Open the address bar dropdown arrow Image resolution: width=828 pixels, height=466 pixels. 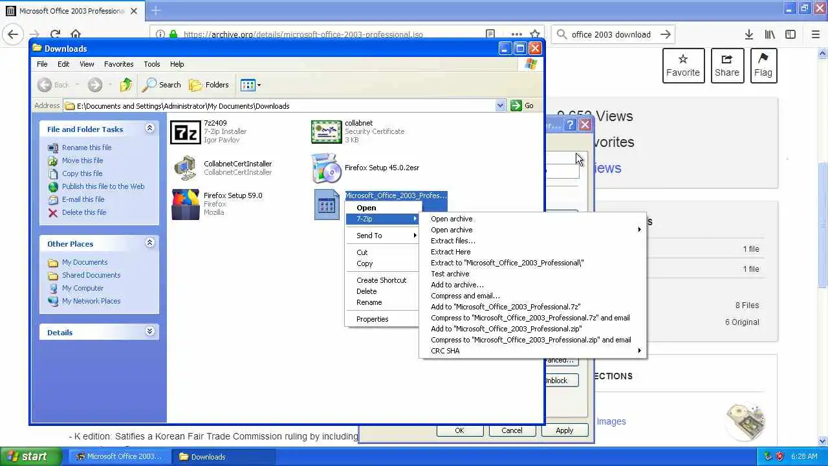pyautogui.click(x=500, y=105)
